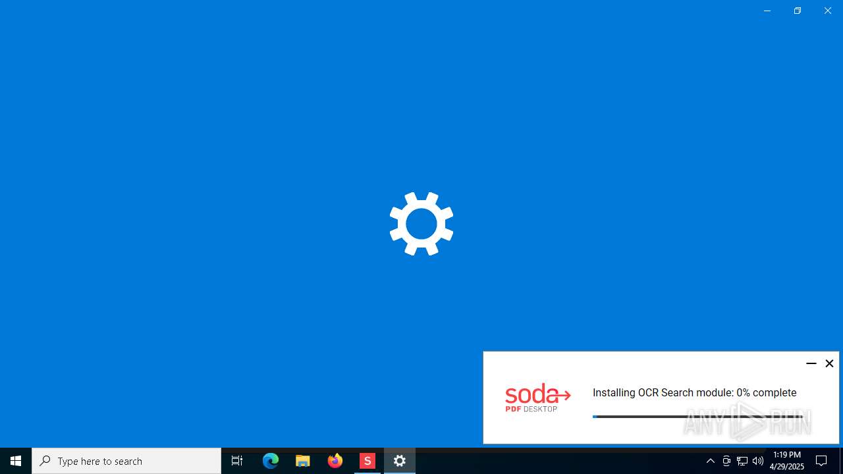Select the Settings gear taskbar button
Screen dimensions: 843x474
[x=400, y=461]
